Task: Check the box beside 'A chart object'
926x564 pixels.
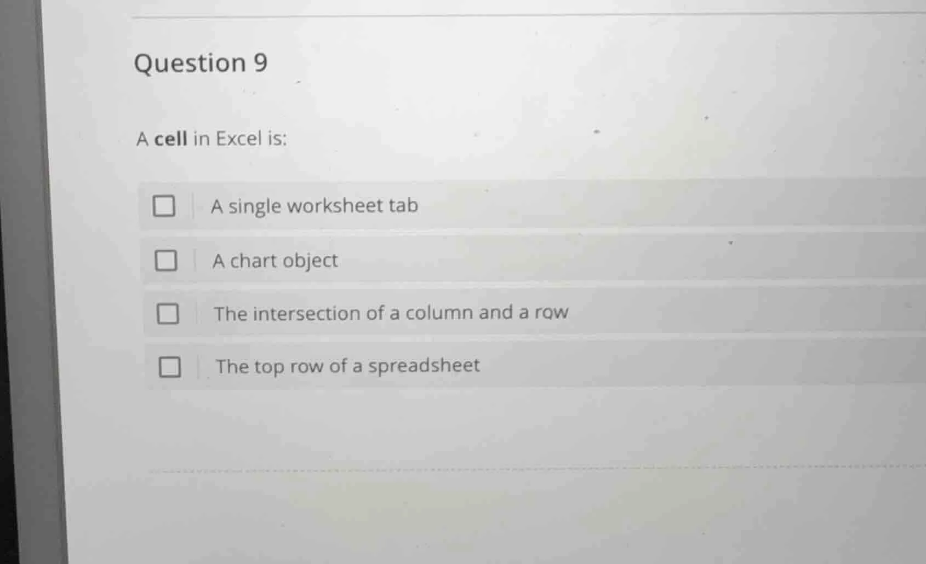Action: (167, 260)
